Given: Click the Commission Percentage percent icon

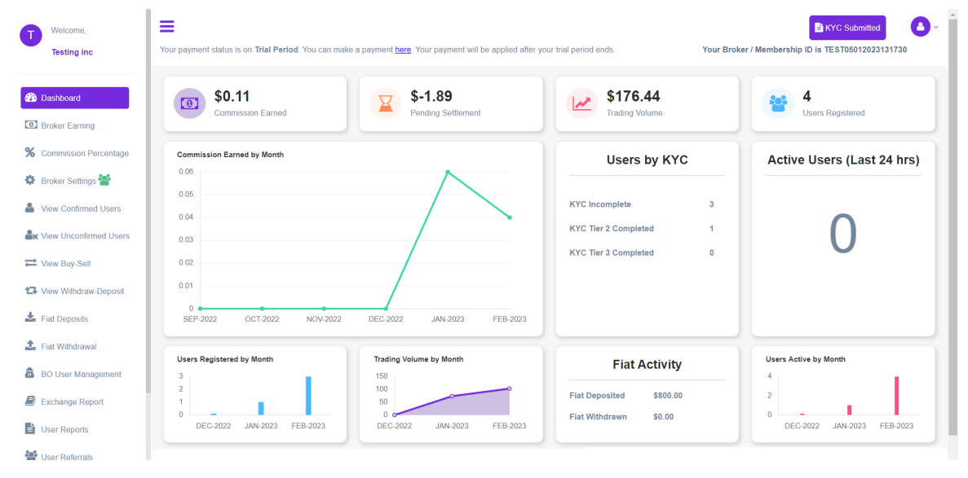Looking at the screenshot, I should pos(29,153).
